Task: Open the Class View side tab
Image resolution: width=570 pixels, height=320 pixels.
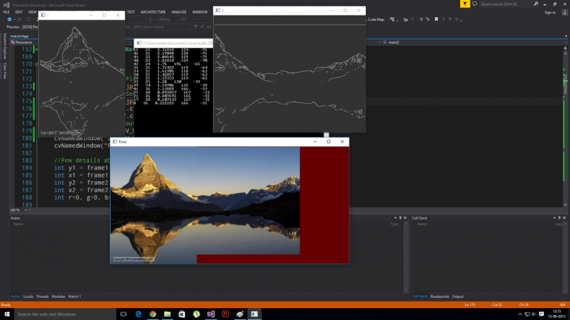Action: 4,71
